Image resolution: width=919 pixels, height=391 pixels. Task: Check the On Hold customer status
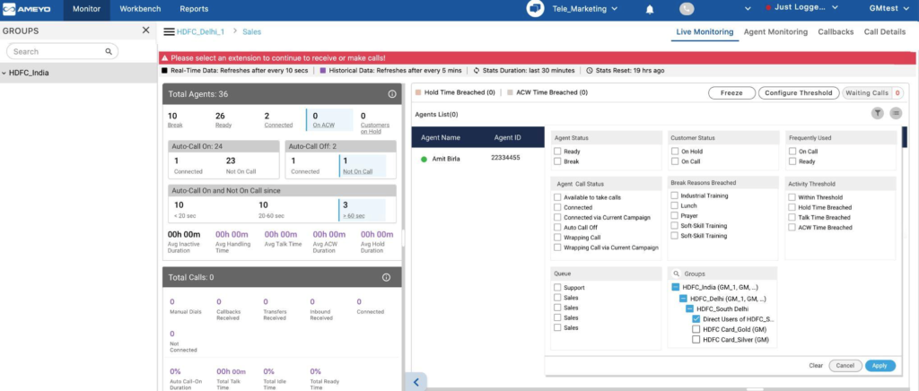(x=675, y=151)
